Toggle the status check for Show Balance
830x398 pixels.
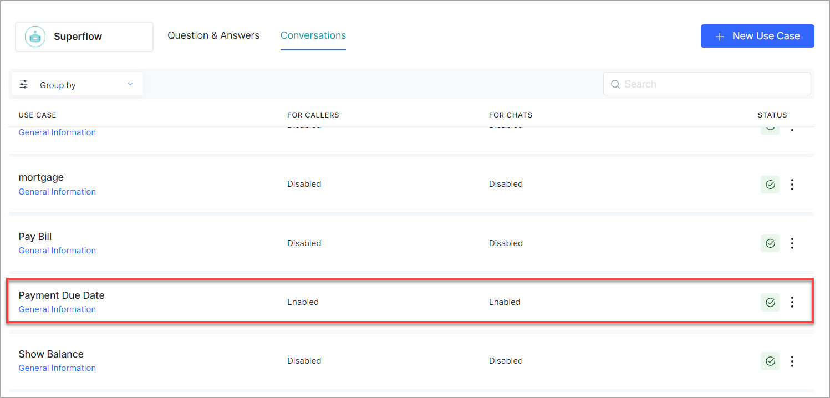[770, 361]
